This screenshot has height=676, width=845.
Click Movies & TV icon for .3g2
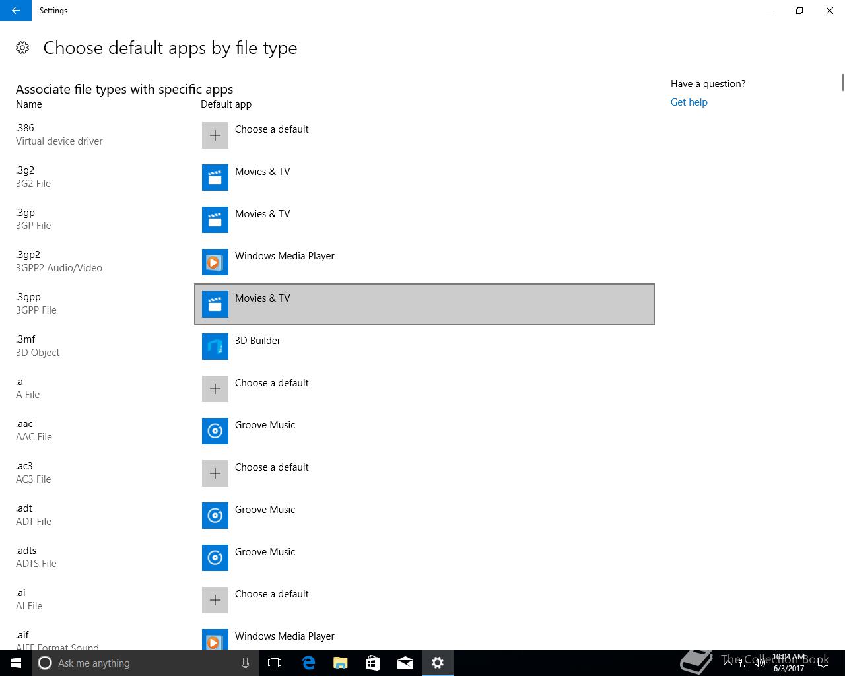[215, 178]
